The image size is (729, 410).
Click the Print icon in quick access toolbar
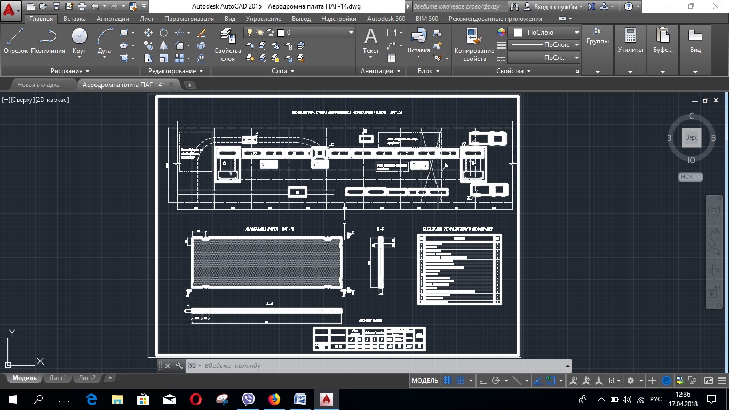[x=82, y=6]
